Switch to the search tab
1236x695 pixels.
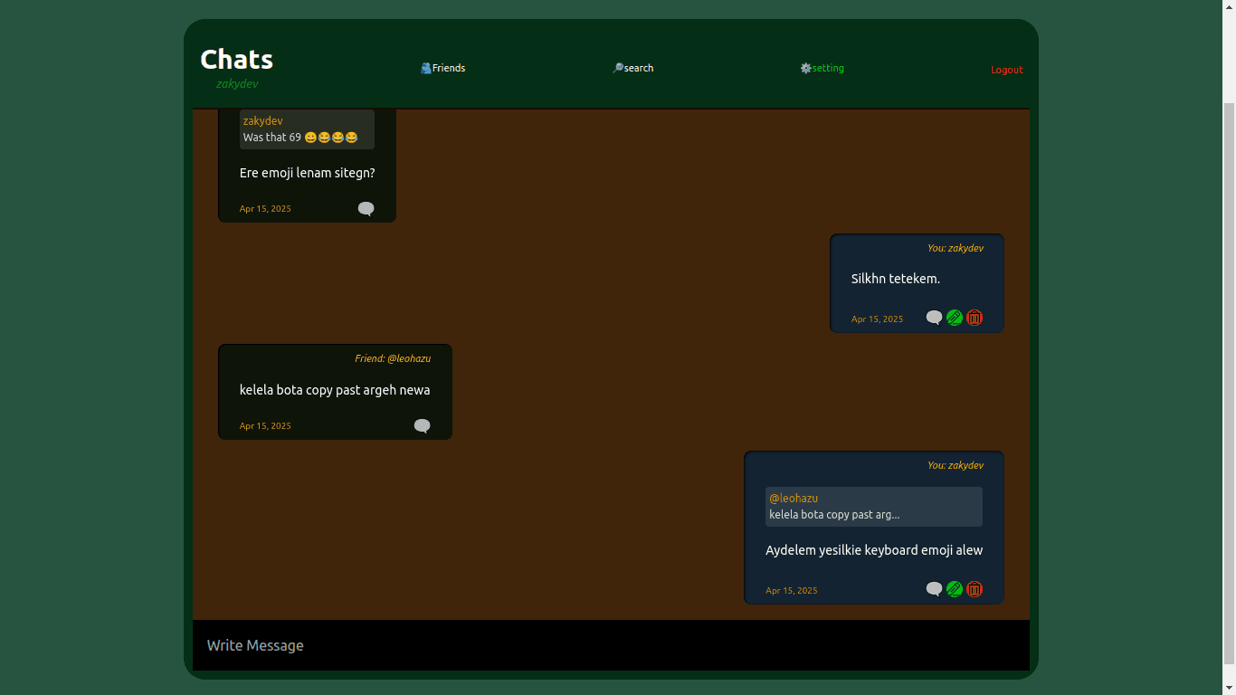pyautogui.click(x=637, y=68)
